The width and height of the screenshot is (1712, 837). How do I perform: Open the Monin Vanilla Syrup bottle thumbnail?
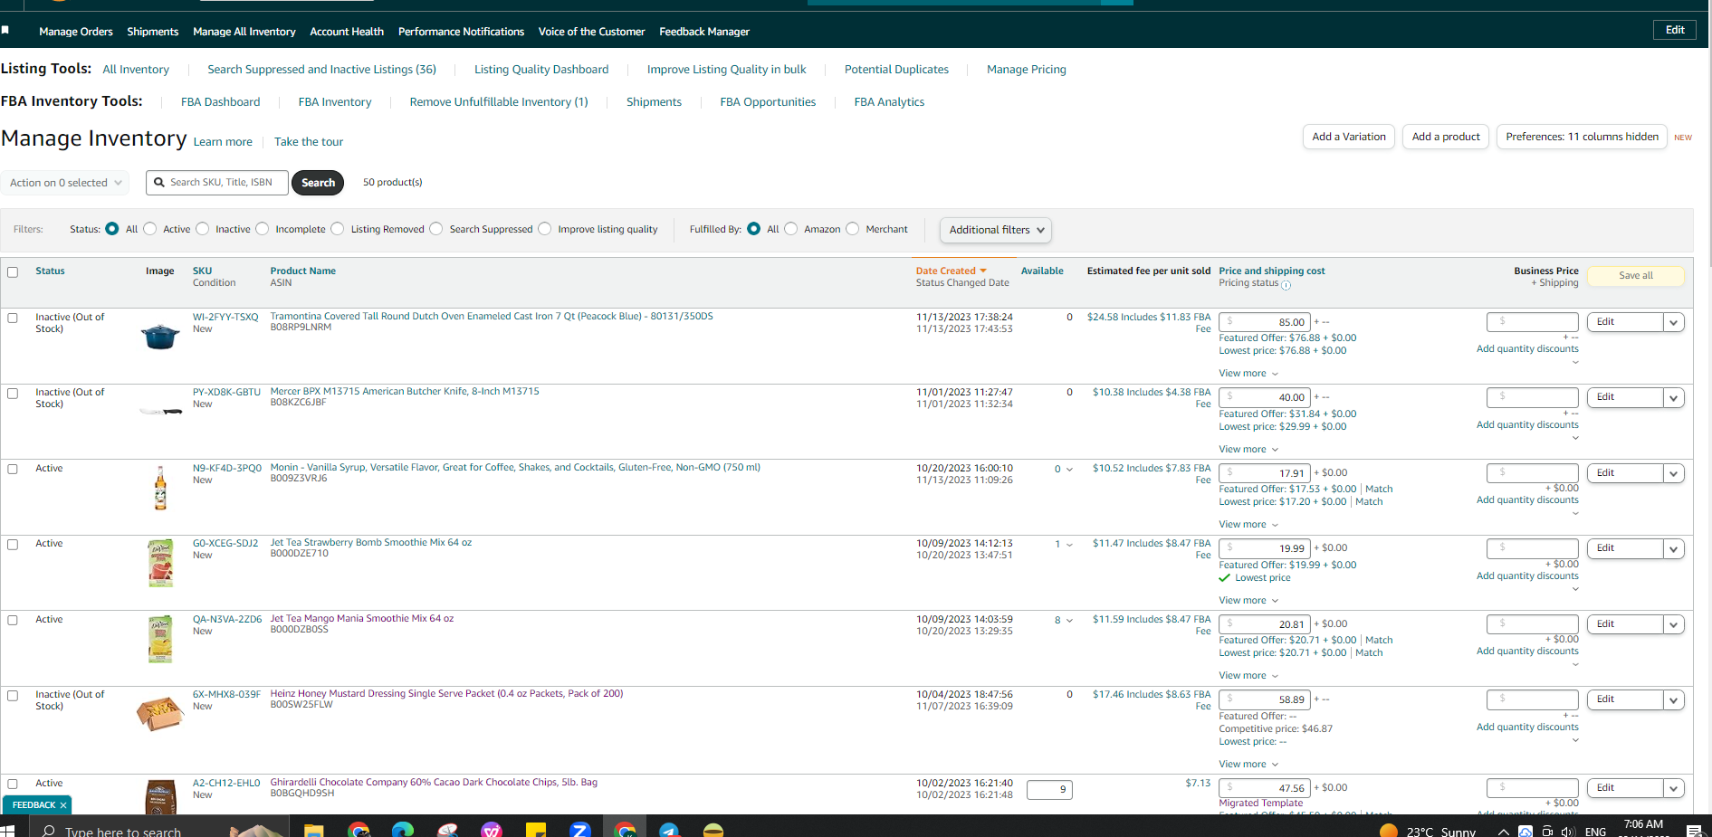160,488
